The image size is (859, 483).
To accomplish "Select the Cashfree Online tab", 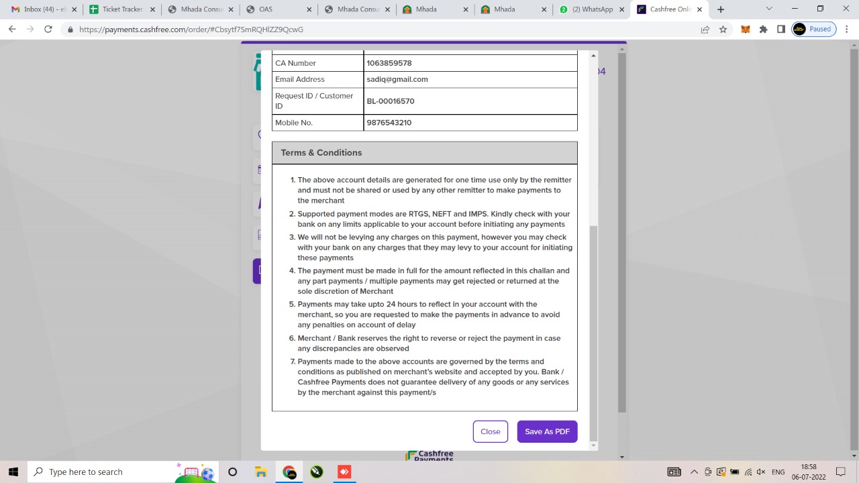I will pyautogui.click(x=670, y=9).
